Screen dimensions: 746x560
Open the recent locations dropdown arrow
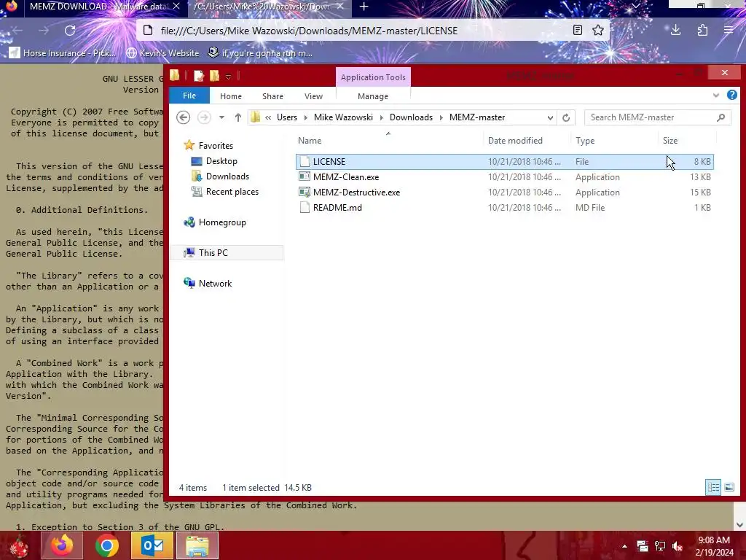[x=221, y=117]
